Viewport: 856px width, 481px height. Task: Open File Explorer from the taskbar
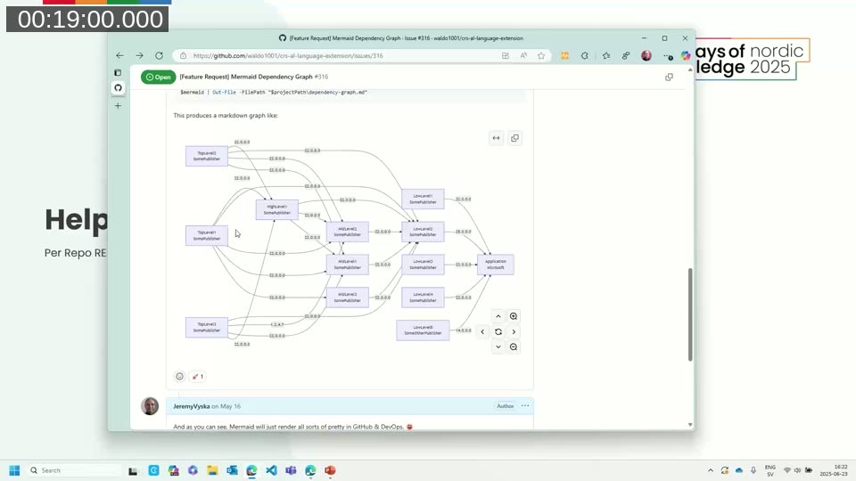coord(212,470)
